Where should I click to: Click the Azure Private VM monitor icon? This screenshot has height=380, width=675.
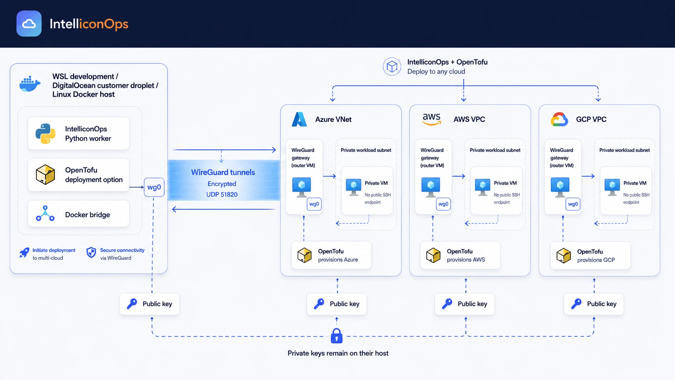click(353, 187)
